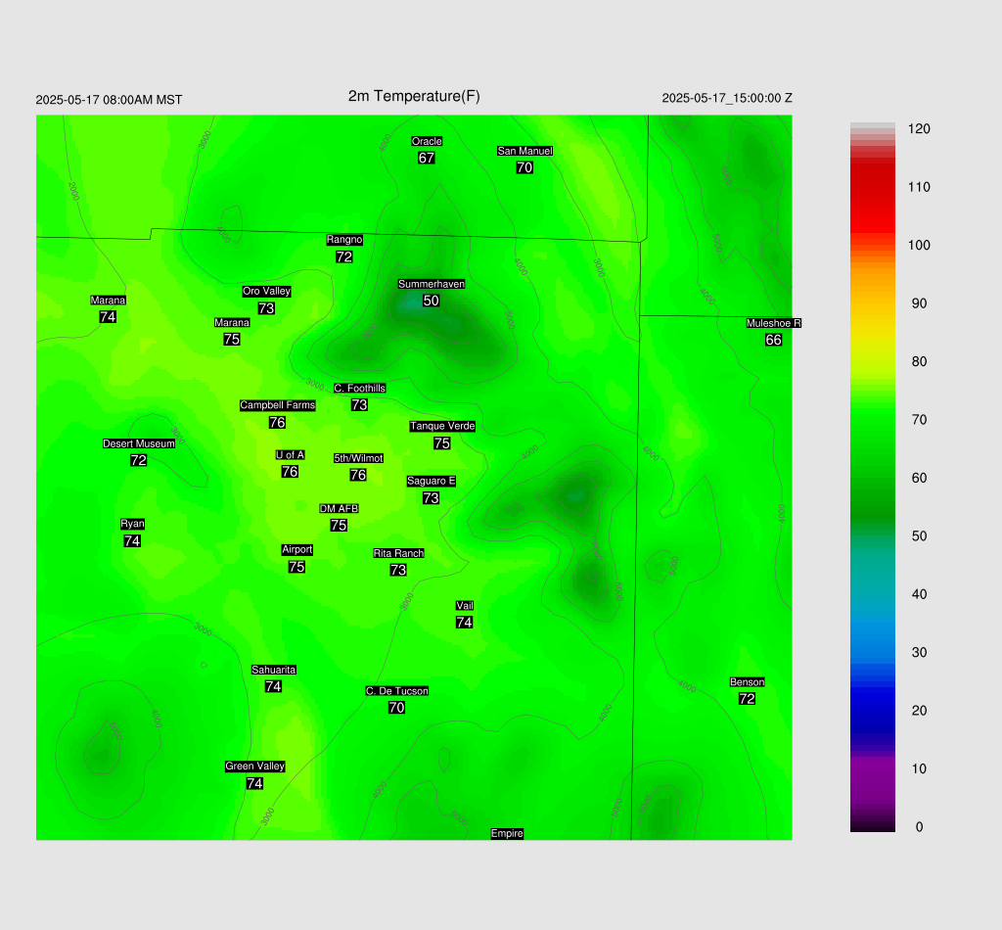Click the "2025-05-17_15:00:00 Z" UTC timestamp
Image resolution: width=1002 pixels, height=930 pixels.
727,98
